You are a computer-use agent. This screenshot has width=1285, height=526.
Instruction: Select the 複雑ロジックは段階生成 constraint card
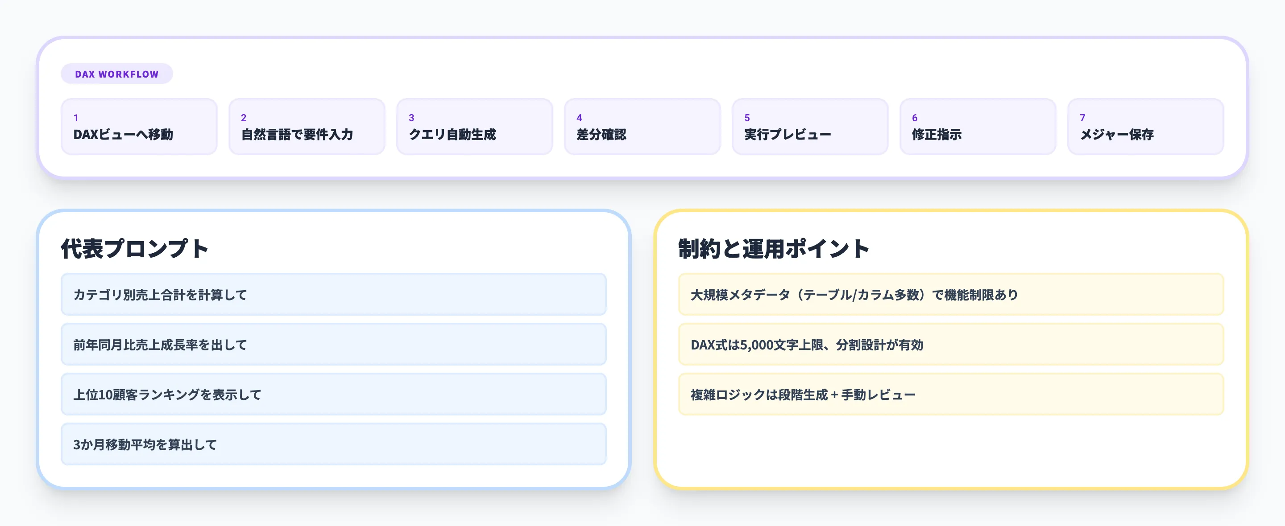951,394
